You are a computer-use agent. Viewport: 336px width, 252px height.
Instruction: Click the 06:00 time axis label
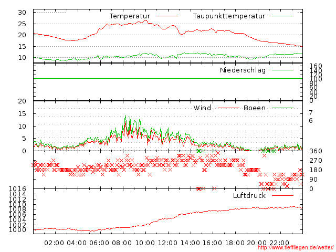point(99,243)
